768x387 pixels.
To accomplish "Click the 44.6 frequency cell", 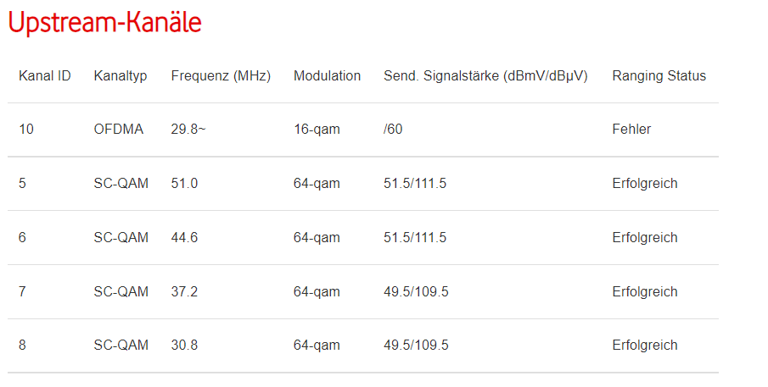I will [184, 238].
